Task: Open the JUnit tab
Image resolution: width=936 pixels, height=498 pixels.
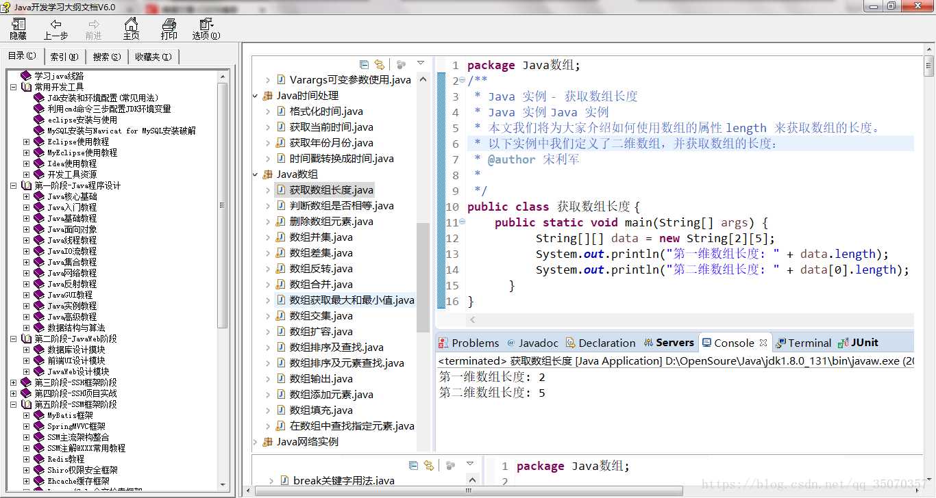Action: [x=859, y=343]
